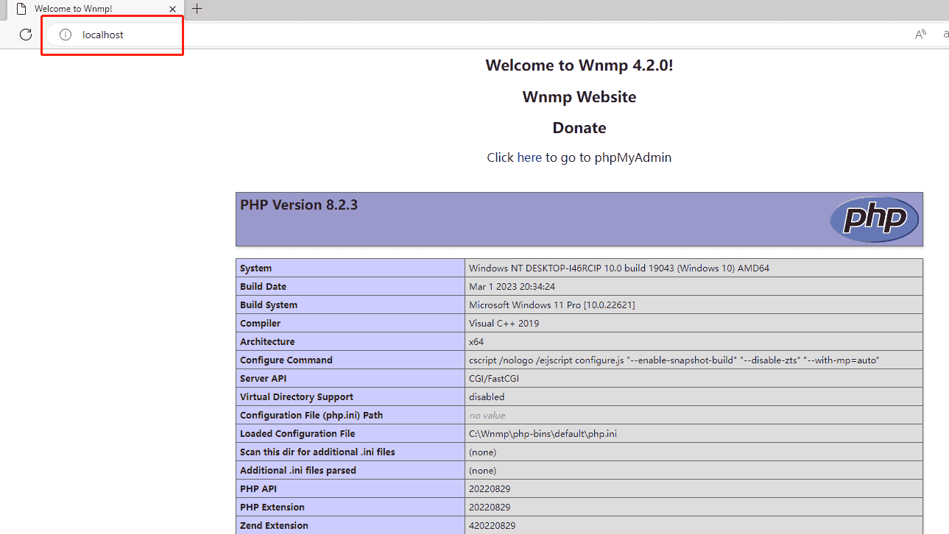The height and width of the screenshot is (534, 949).
Task: Click the Zend Extension value 420220829
Action: pos(492,526)
